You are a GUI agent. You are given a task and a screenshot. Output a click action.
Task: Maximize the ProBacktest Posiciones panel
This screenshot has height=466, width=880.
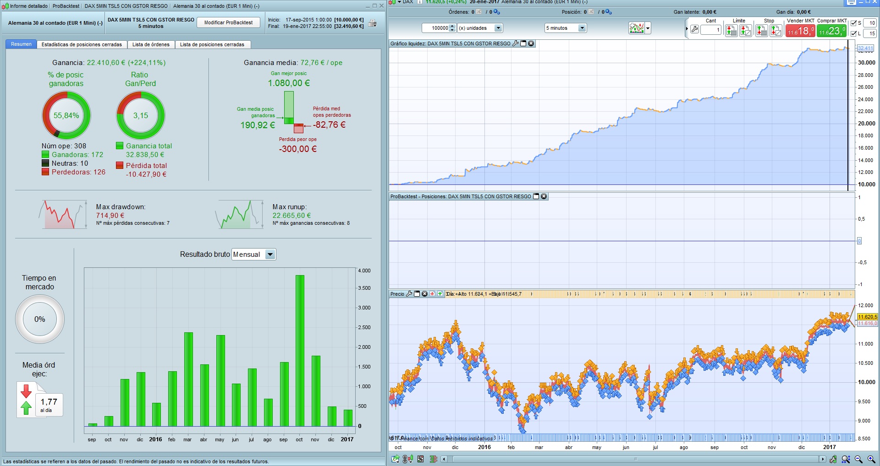tap(536, 196)
